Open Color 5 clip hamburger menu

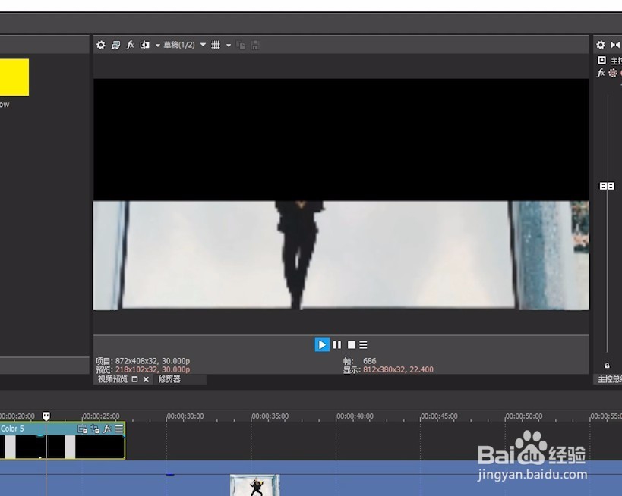click(119, 429)
